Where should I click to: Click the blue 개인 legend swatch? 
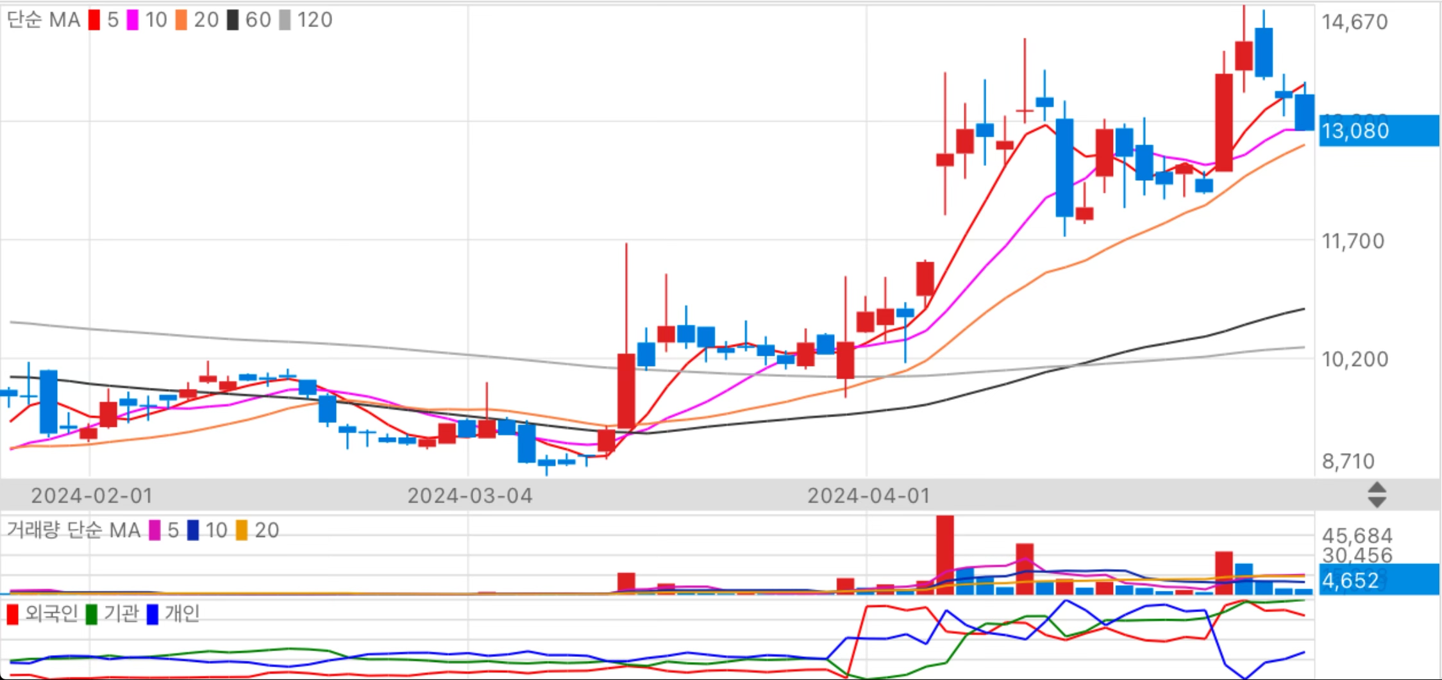pyautogui.click(x=153, y=614)
